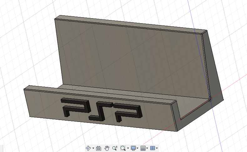Open the Orbit type dropdown arrow

click(93, 148)
